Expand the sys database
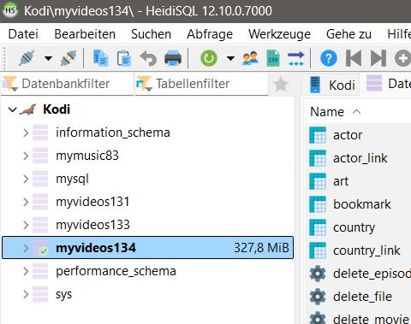 click(x=26, y=294)
